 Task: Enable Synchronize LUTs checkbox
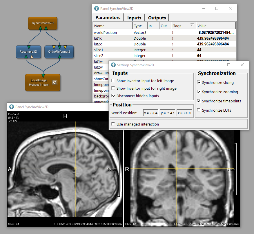point(199,110)
